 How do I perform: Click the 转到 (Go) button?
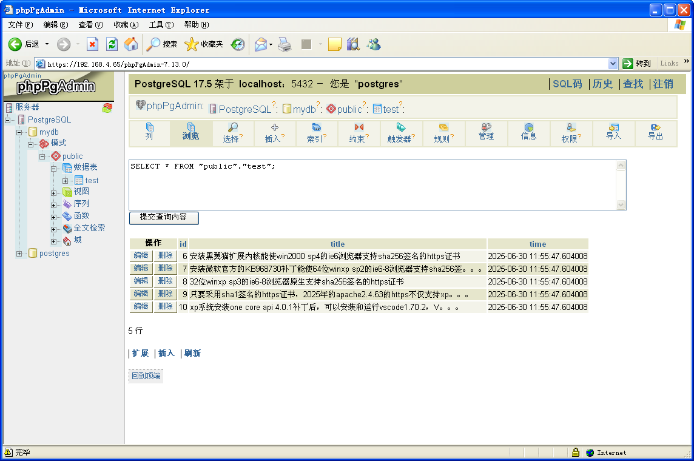637,64
